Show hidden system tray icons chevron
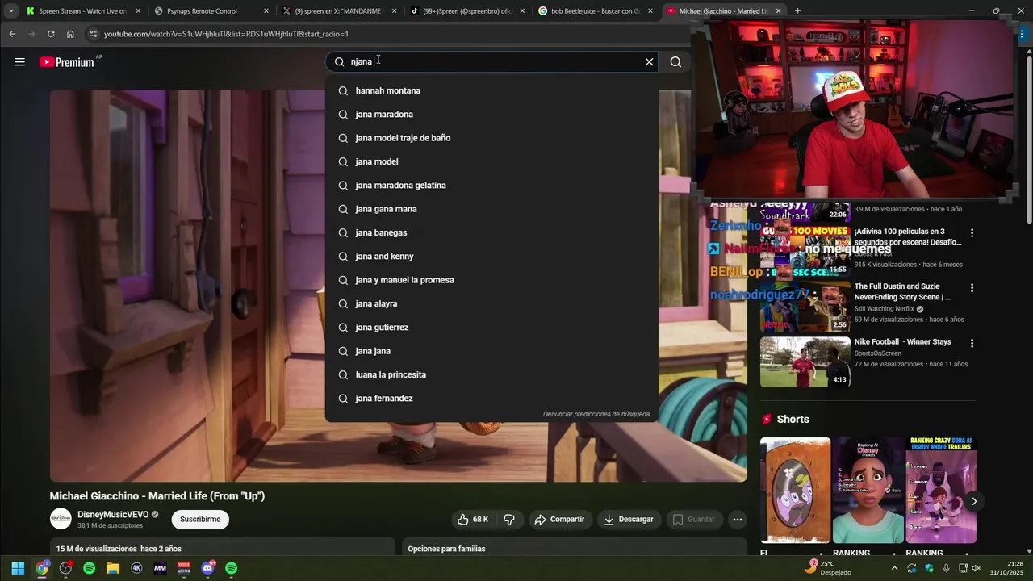The image size is (1033, 581). [x=894, y=568]
